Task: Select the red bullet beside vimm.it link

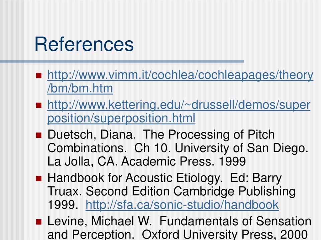Action: 39,76
